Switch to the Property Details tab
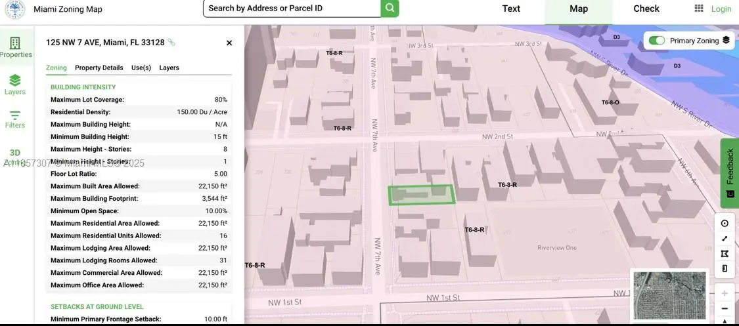The height and width of the screenshot is (326, 739). 99,68
